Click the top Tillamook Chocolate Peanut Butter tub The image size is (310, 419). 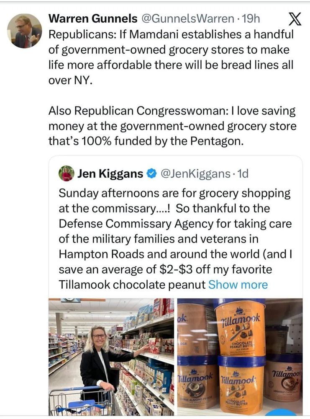point(239,328)
